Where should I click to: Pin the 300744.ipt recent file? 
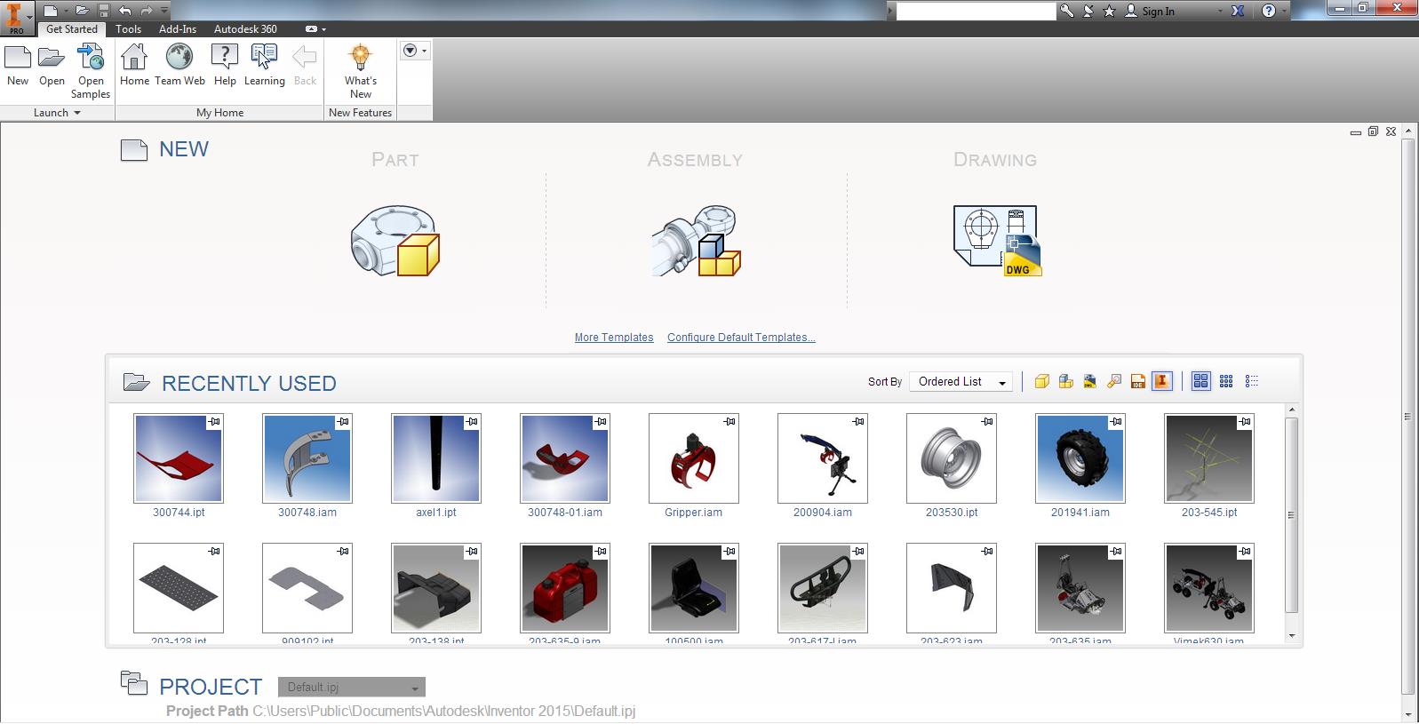point(214,422)
